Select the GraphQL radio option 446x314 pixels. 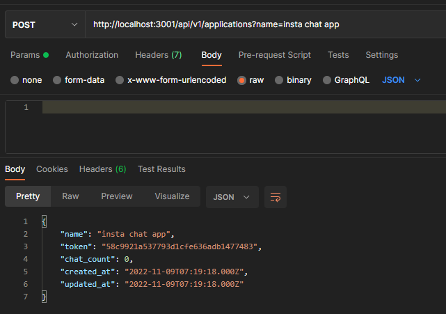tap(327, 80)
